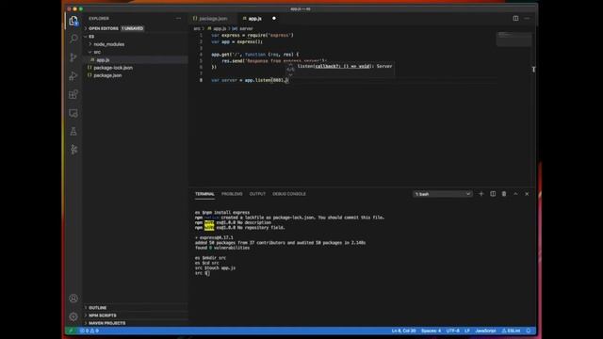Click the unsaved dot on app.js tab
This screenshot has width=603, height=339.
point(274,19)
